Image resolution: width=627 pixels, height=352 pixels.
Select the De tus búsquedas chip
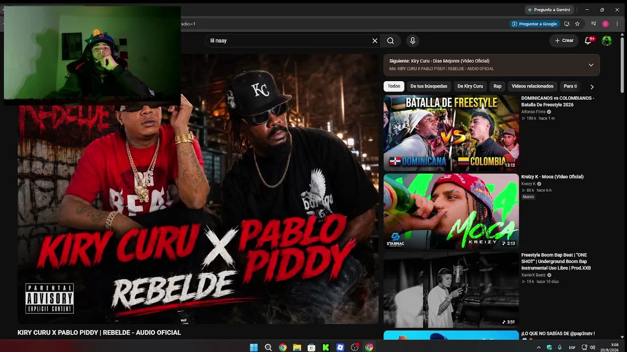pyautogui.click(x=429, y=87)
